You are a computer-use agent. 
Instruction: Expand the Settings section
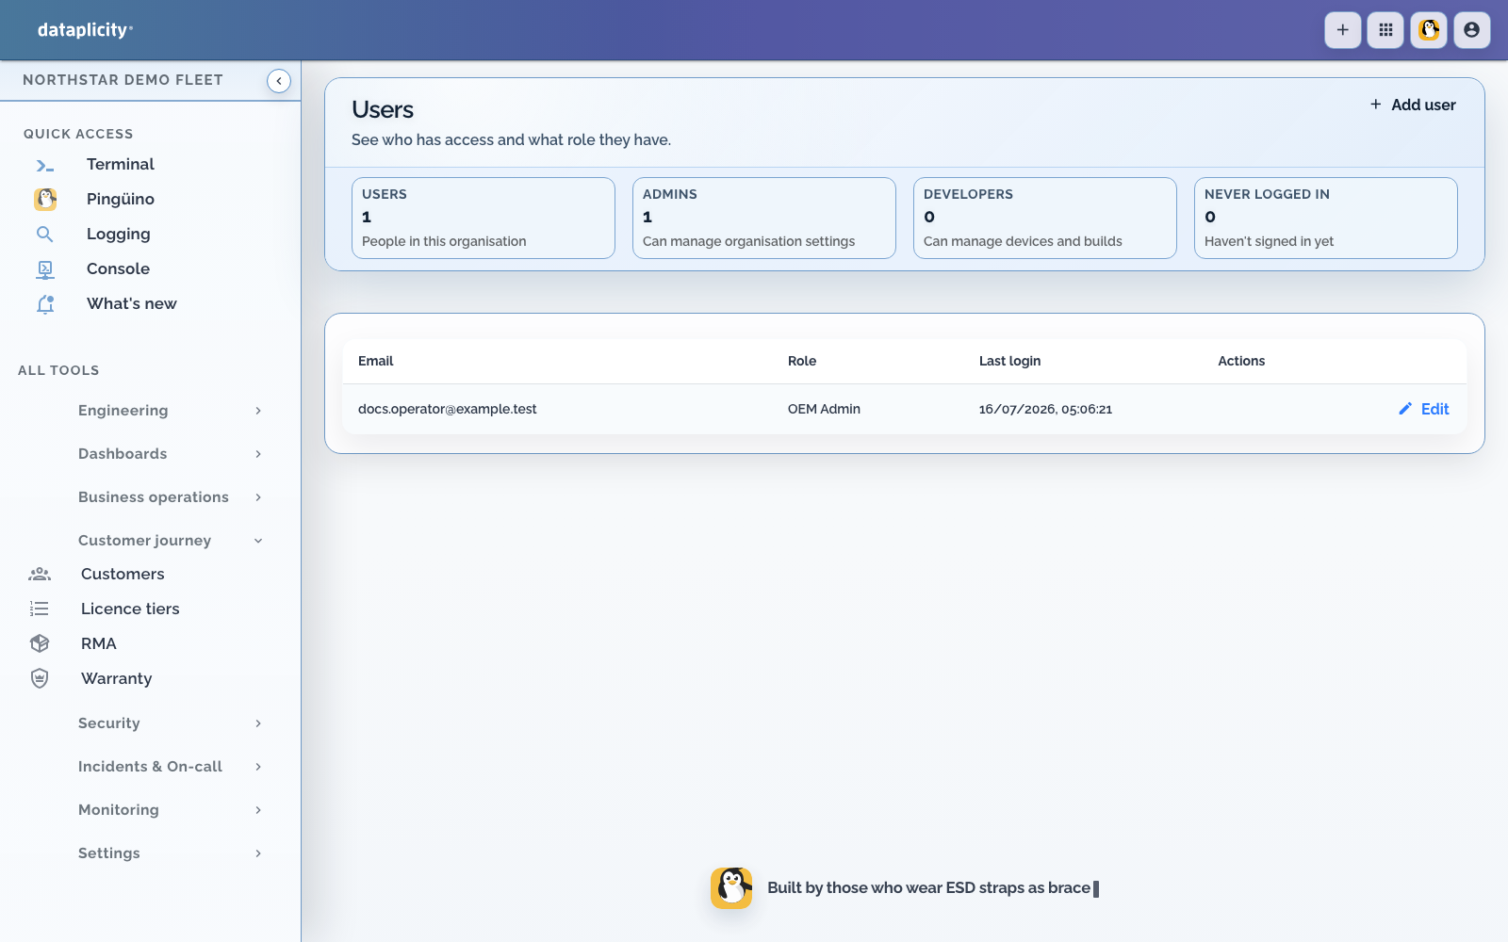(170, 853)
